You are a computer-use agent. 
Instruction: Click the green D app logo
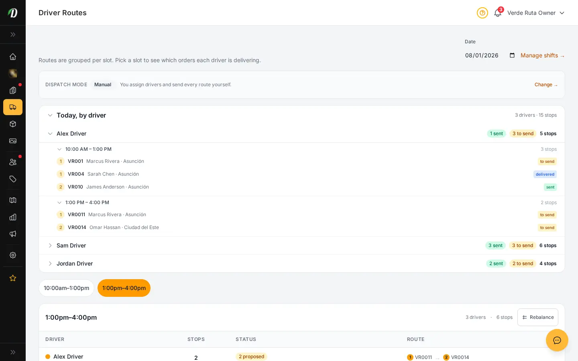tap(13, 13)
